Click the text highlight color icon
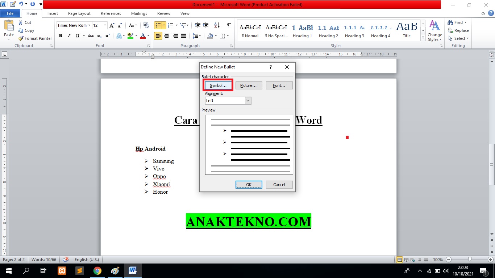 click(x=130, y=36)
